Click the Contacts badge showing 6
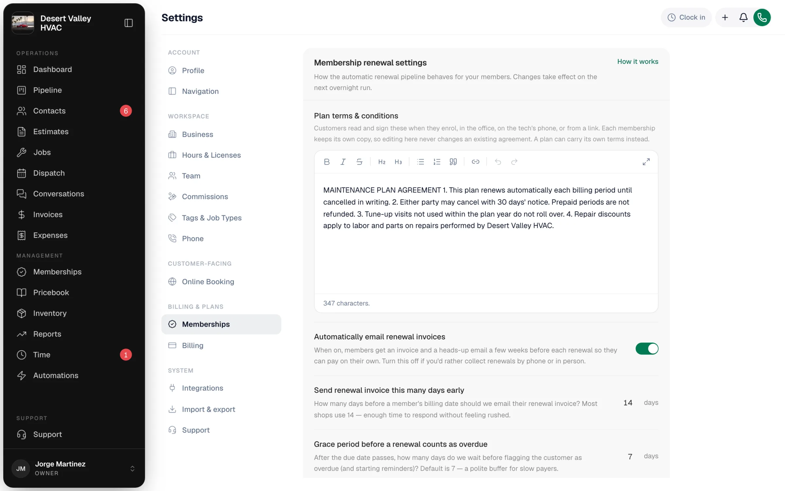Screen dimensions: 785x491 tap(126, 111)
